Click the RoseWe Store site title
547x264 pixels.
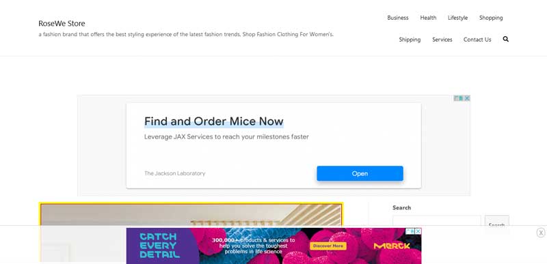pyautogui.click(x=62, y=23)
